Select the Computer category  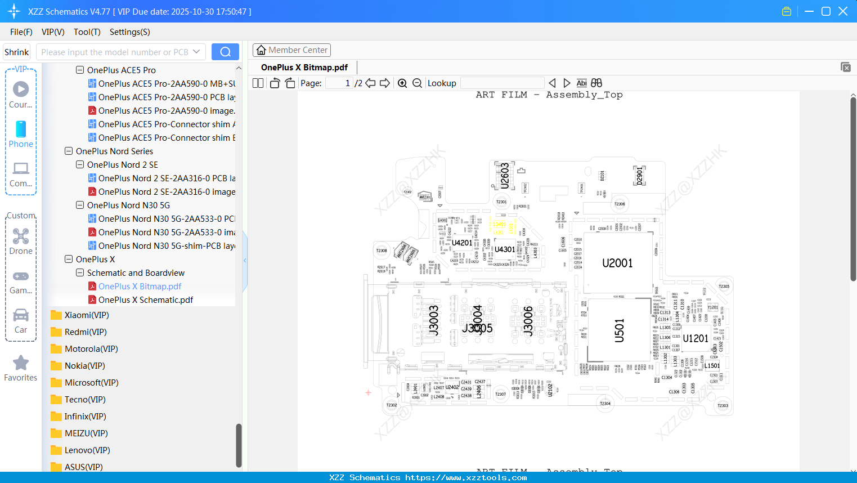(x=21, y=175)
